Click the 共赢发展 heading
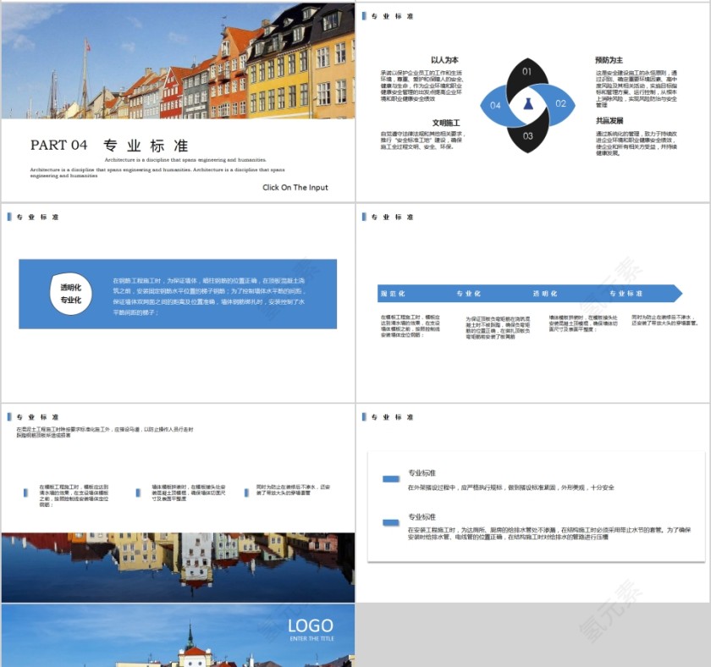711x667 pixels. click(x=609, y=121)
